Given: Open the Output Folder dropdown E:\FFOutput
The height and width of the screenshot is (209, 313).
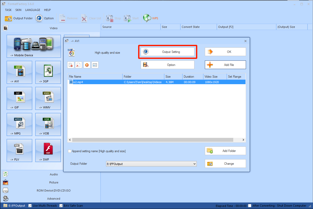Looking at the screenshot, I should coord(151,164).
